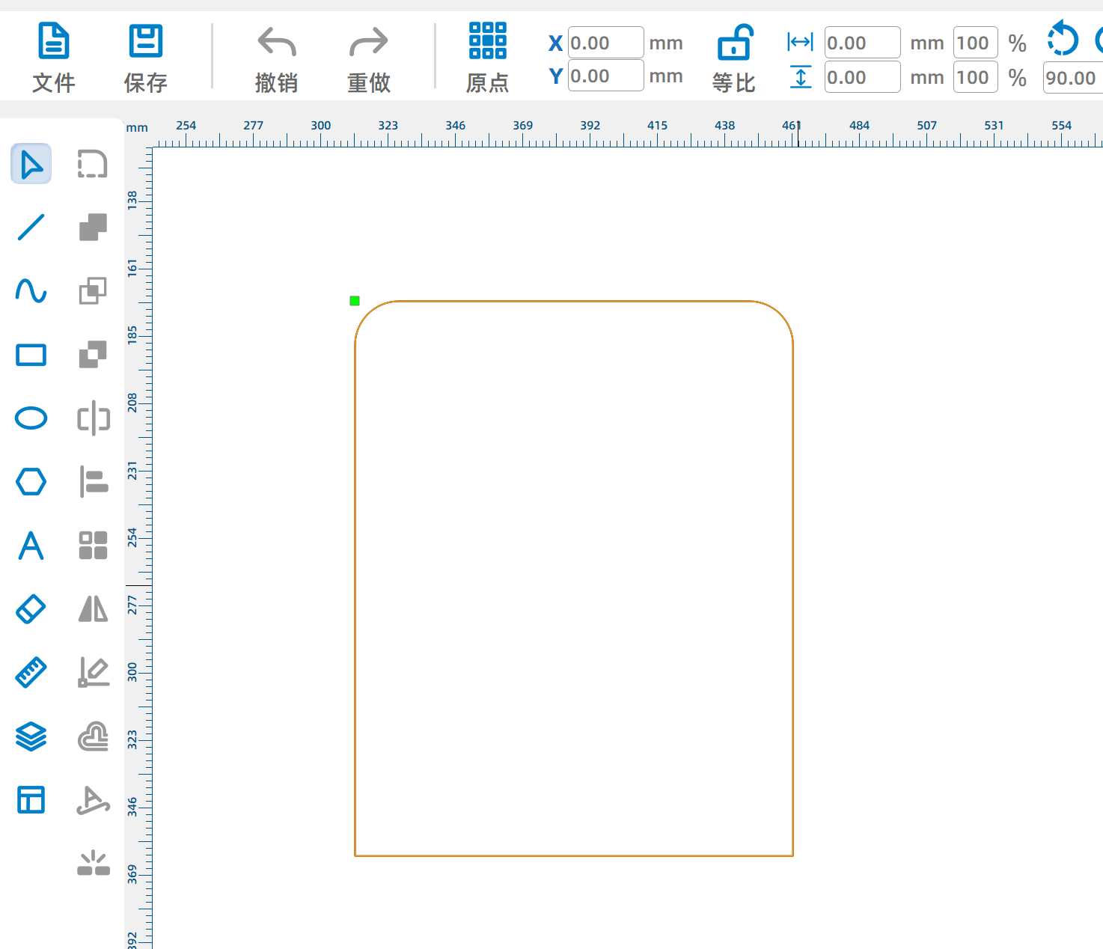Image resolution: width=1103 pixels, height=949 pixels.
Task: Select the arrow selection tool
Action: point(31,164)
